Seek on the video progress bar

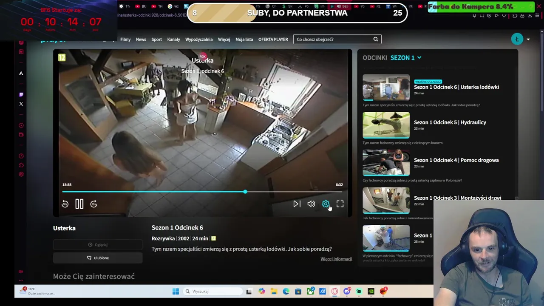pyautogui.click(x=202, y=192)
